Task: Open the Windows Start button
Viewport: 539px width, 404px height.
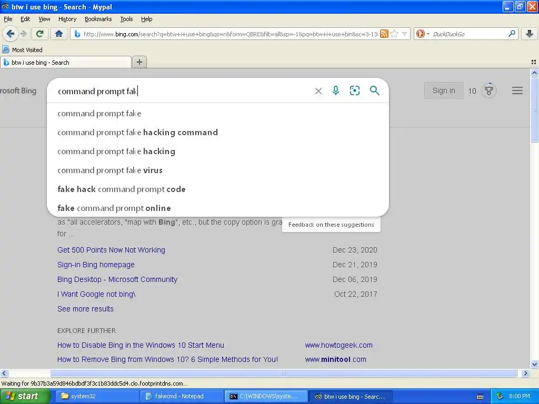Action: tap(25, 396)
